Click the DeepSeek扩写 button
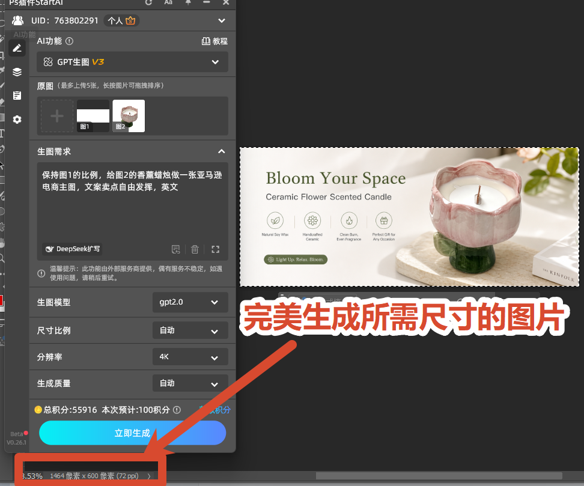Screen dimensions: 584x486 [72, 249]
